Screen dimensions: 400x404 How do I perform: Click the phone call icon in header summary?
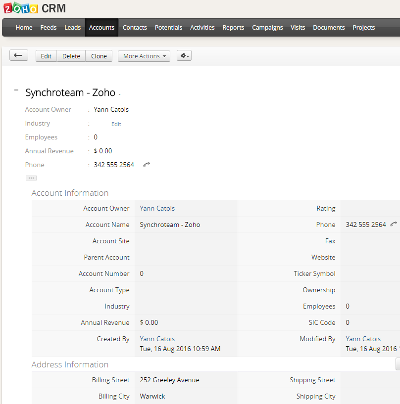(147, 165)
